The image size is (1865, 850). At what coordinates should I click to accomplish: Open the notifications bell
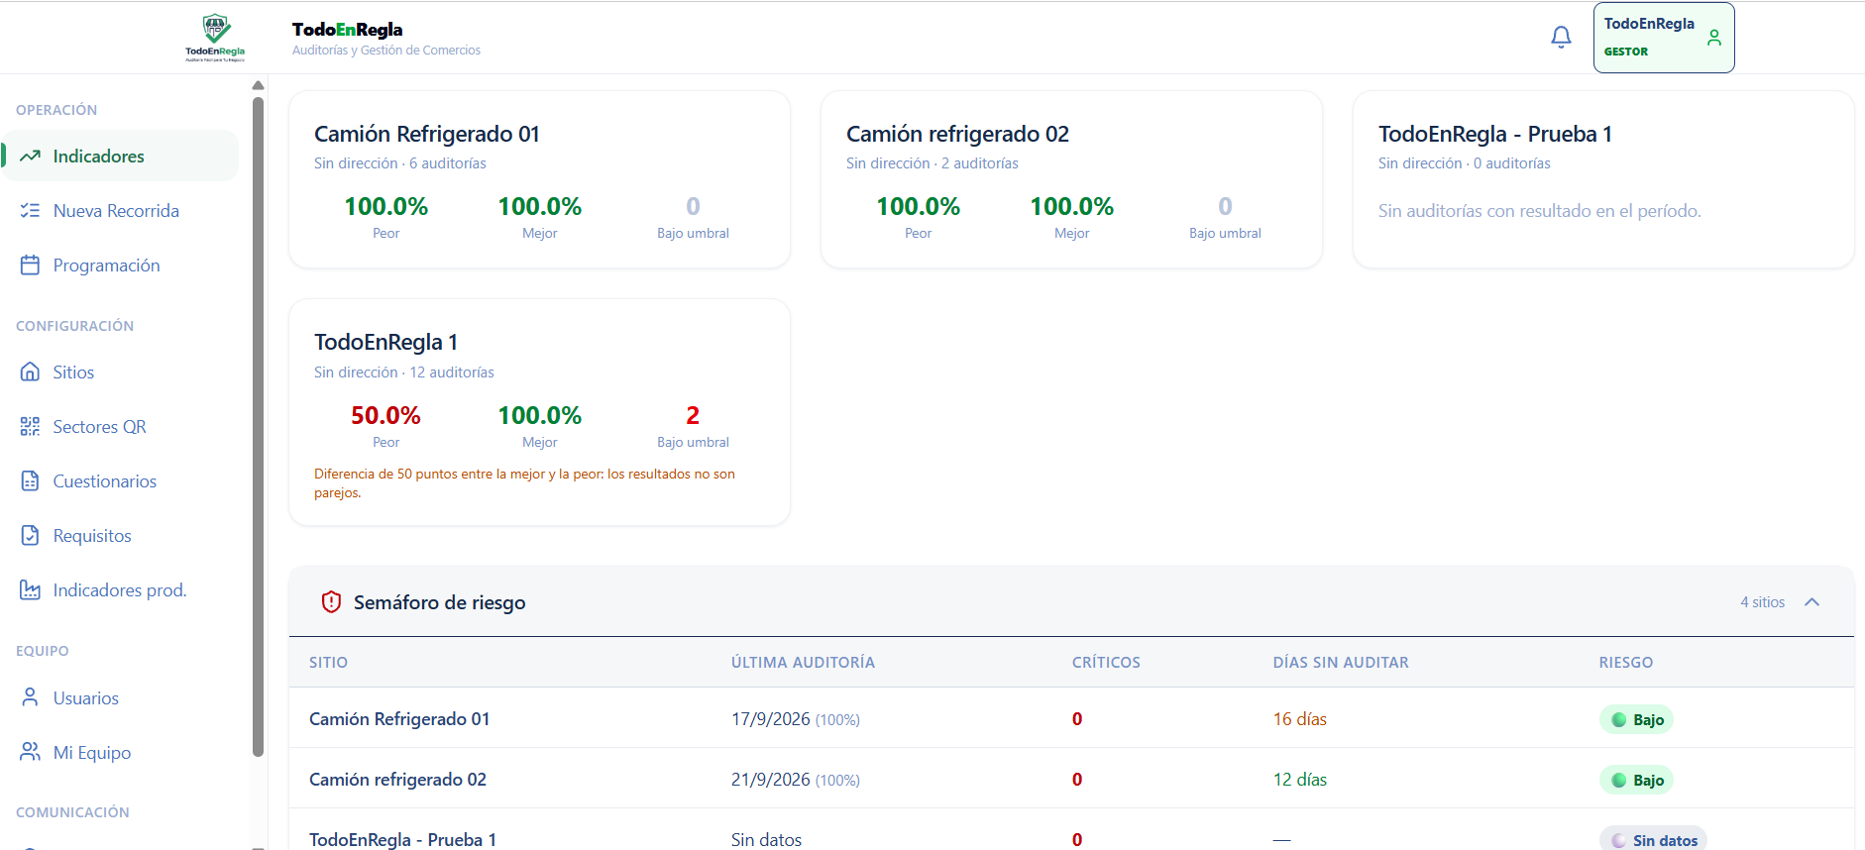pos(1561,38)
